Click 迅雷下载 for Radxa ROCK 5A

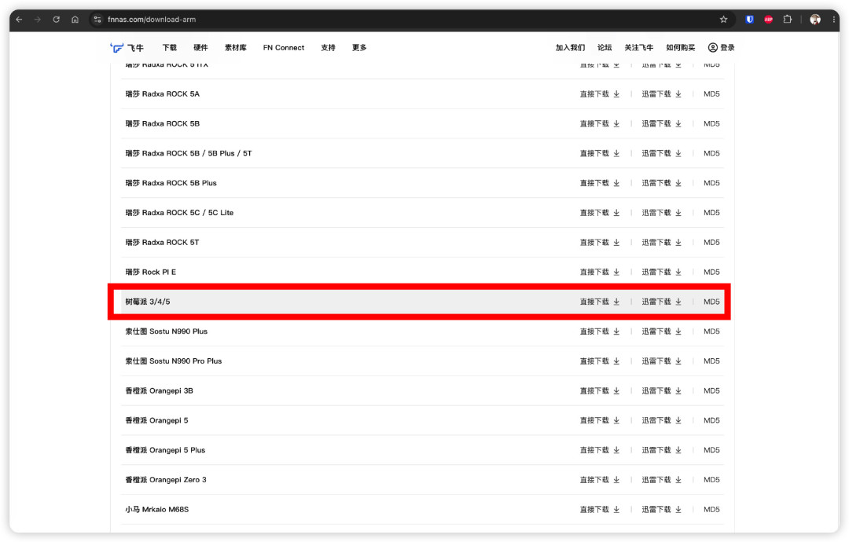coord(662,94)
